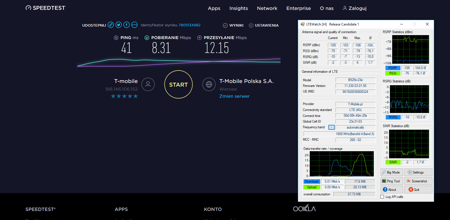Click the IP address 188.146.106.152
Viewport: 450px width, 220px height.
pyautogui.click(x=121, y=89)
